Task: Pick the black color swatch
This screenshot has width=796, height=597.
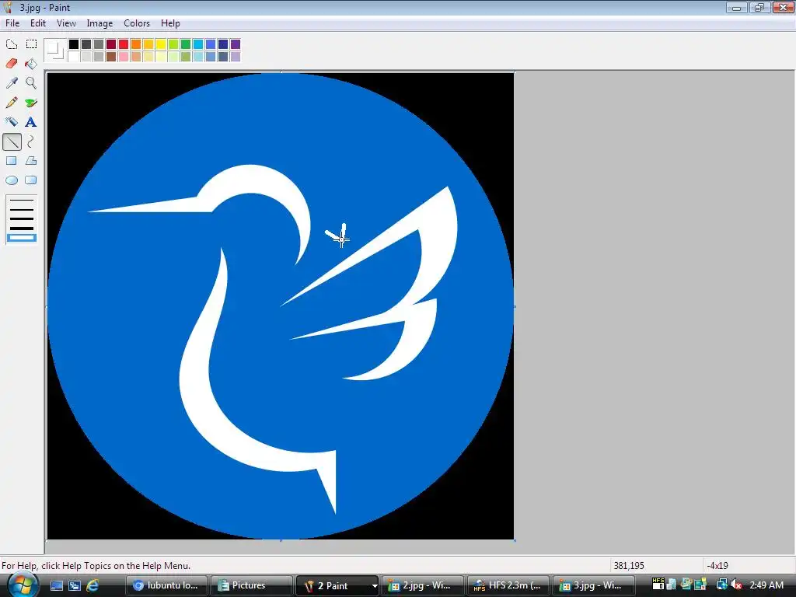Action: 74,44
